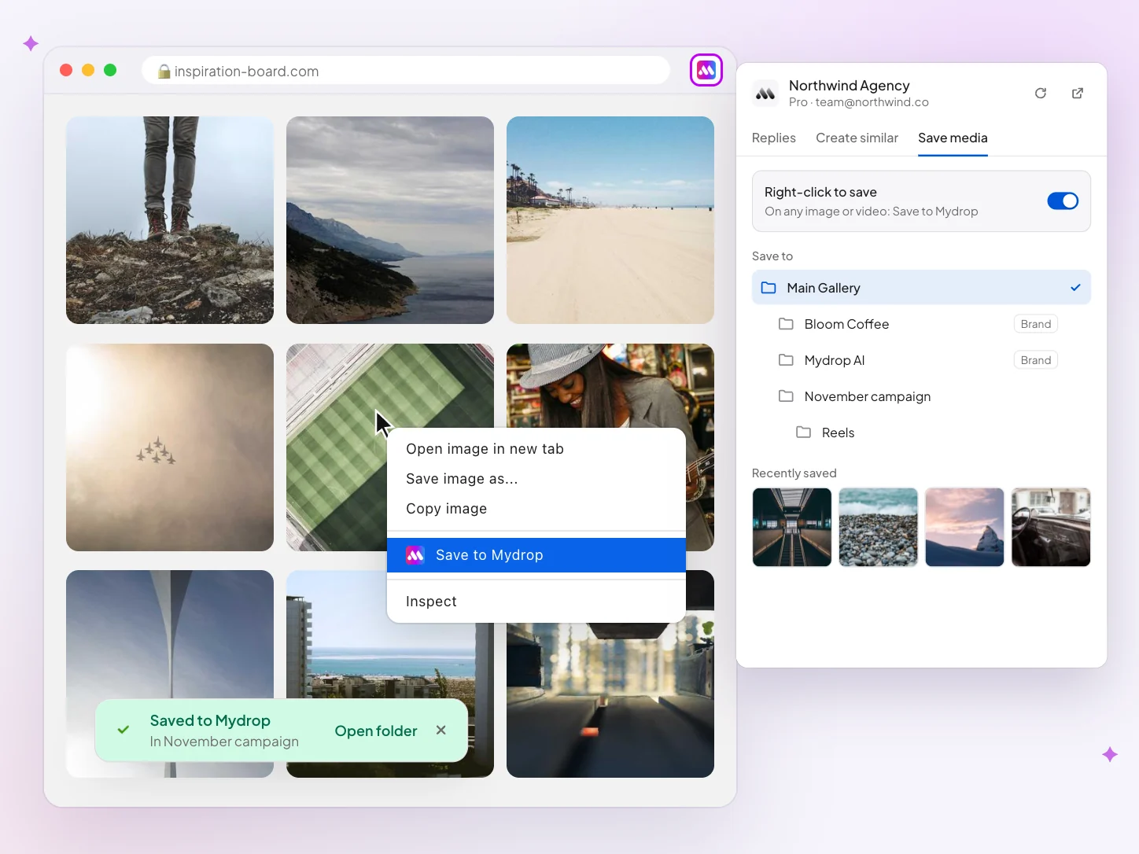
Task: Select the Main Gallery folder row
Action: [x=921, y=288]
